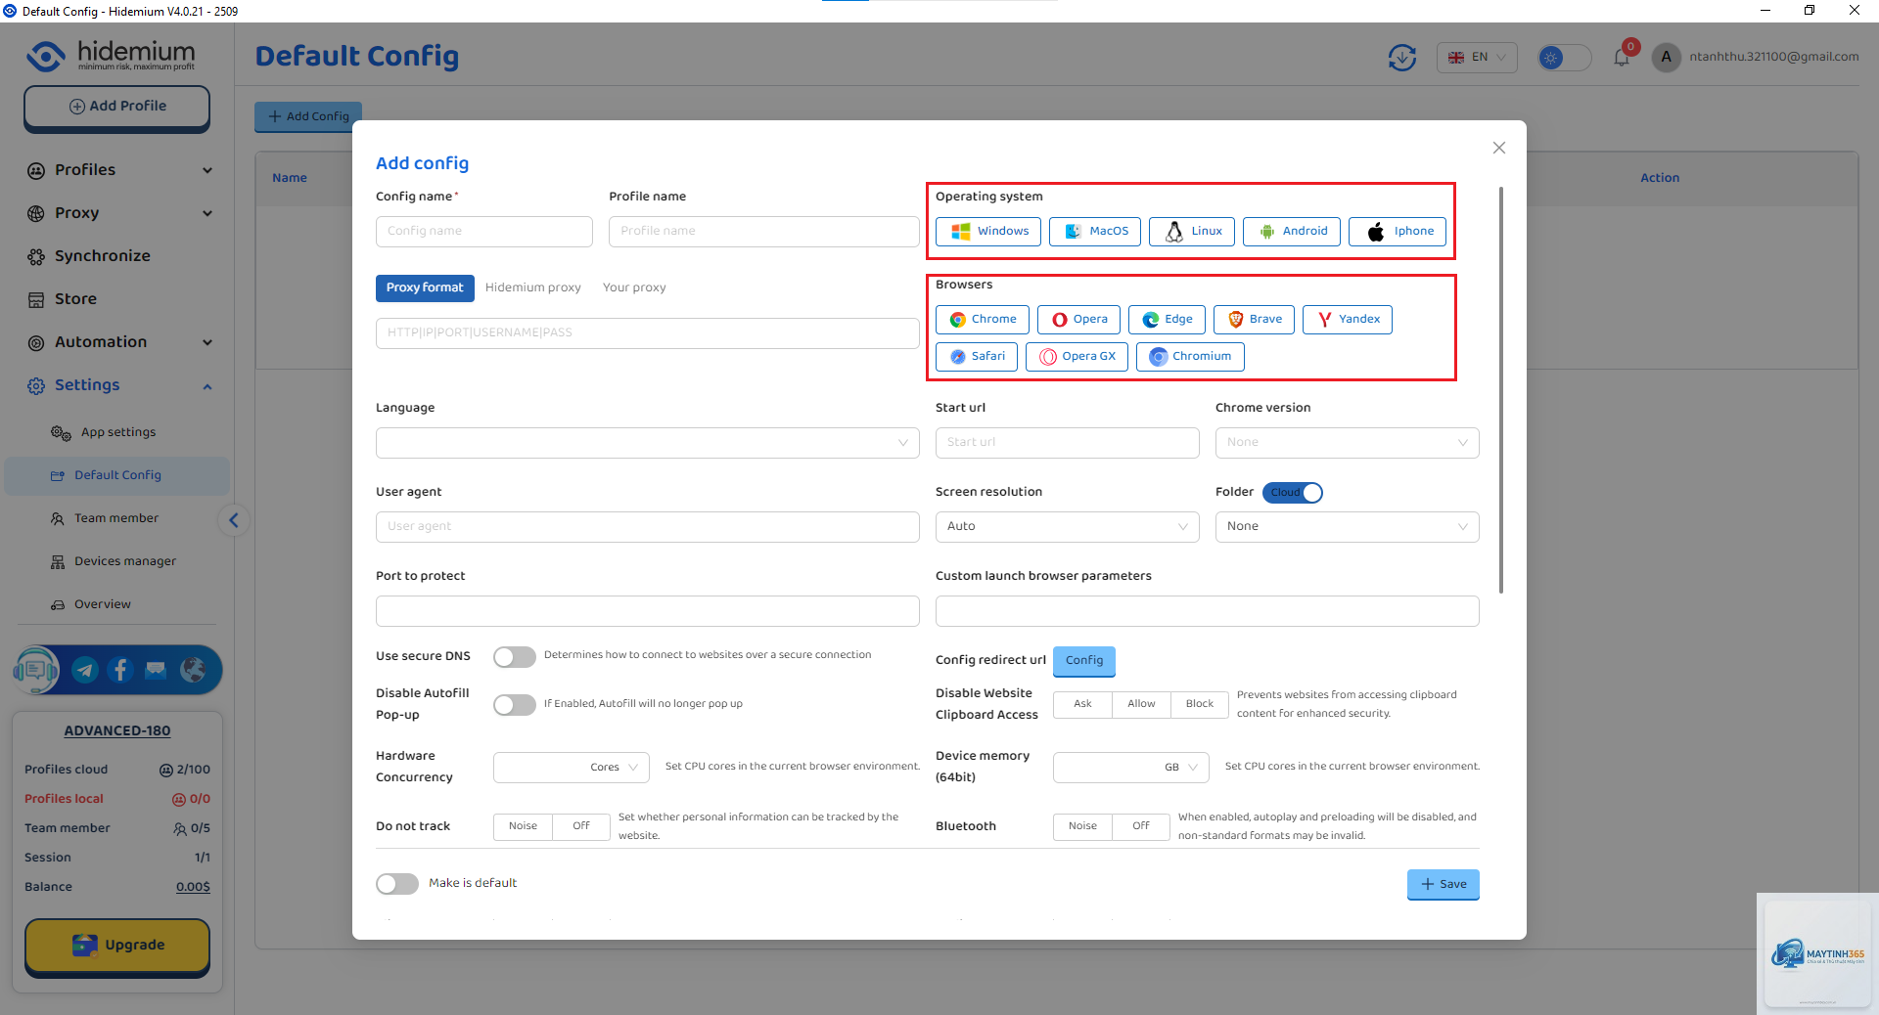Viewport: 1879px width, 1015px height.
Task: Pick the Edge browser
Action: click(1167, 320)
